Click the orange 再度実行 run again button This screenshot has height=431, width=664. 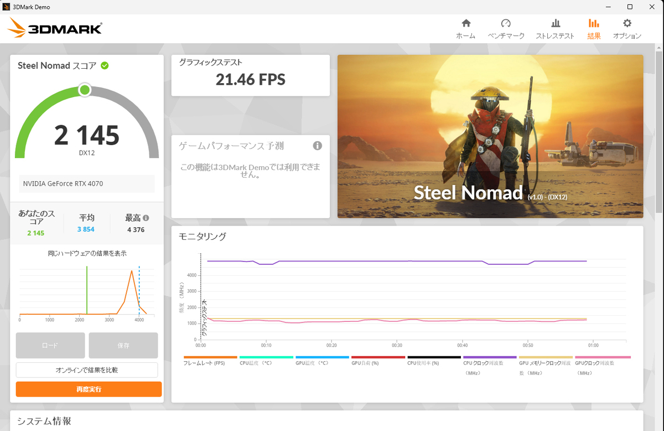(x=89, y=389)
